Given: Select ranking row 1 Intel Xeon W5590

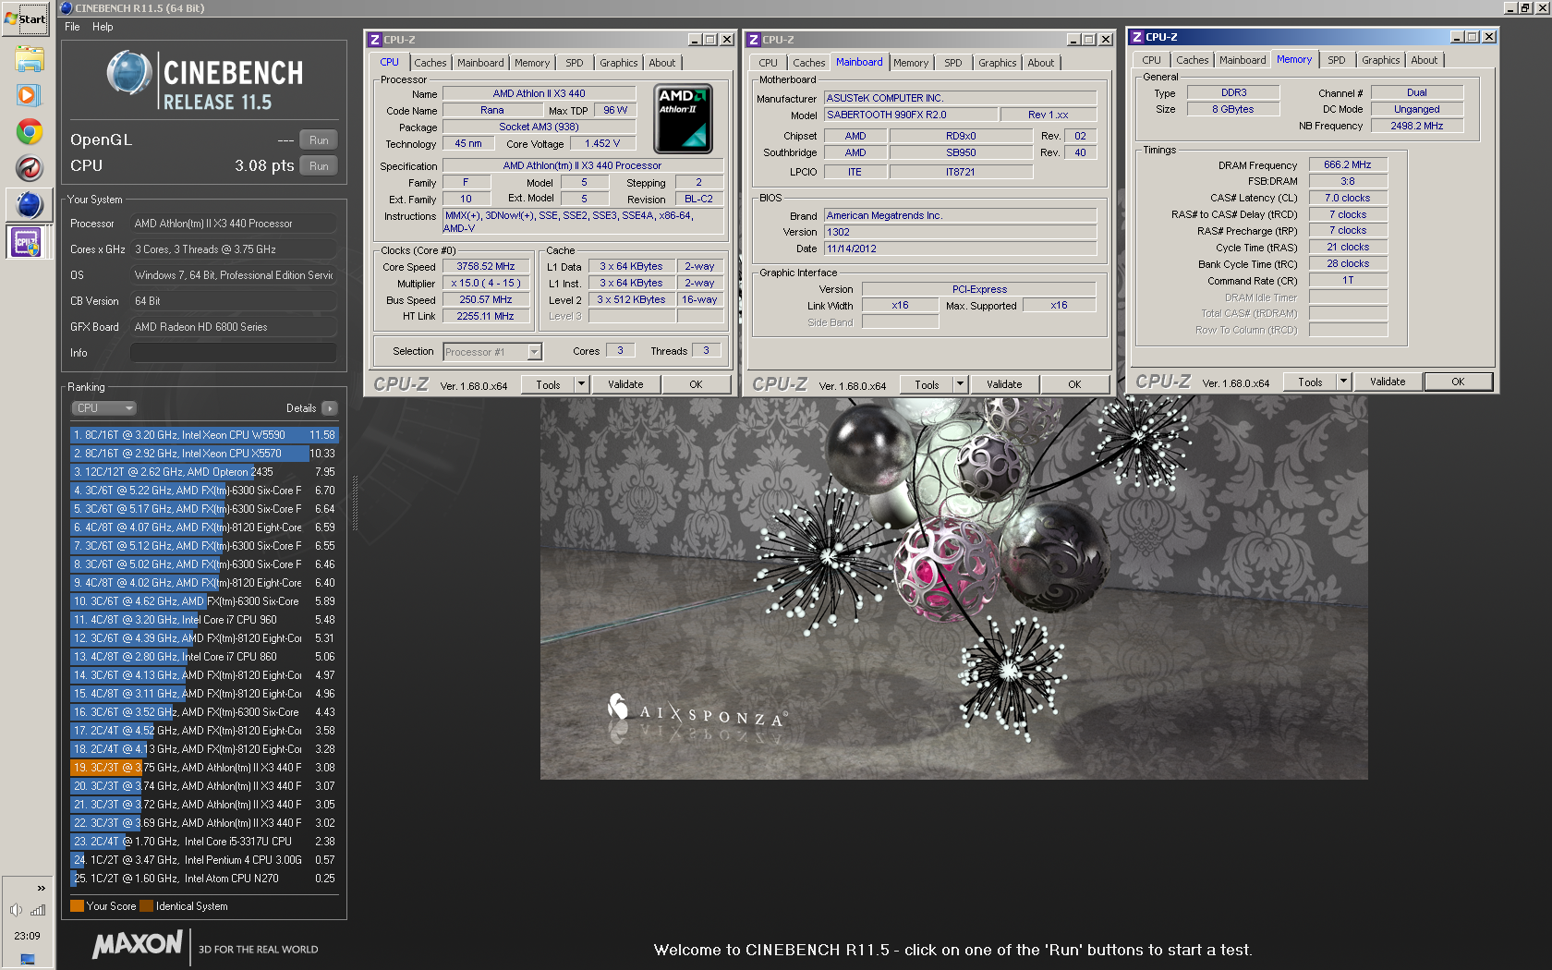Looking at the screenshot, I should click(x=204, y=435).
